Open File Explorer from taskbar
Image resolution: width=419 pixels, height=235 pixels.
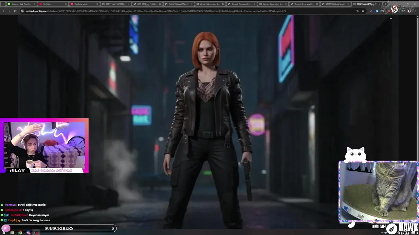pos(12,233)
